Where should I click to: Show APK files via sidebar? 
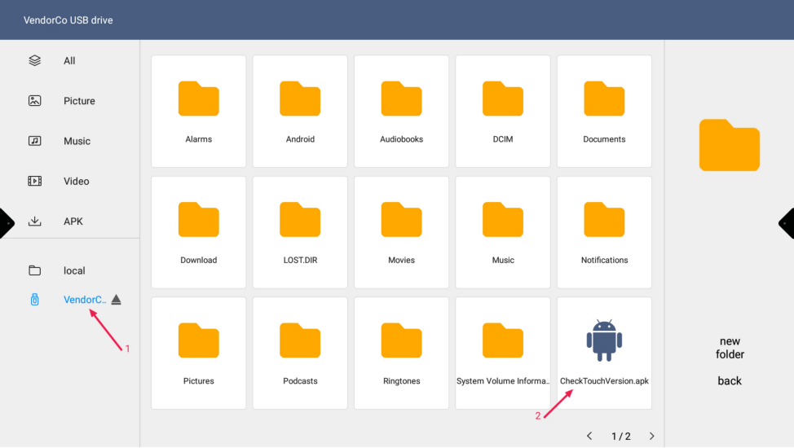pyautogui.click(x=73, y=222)
